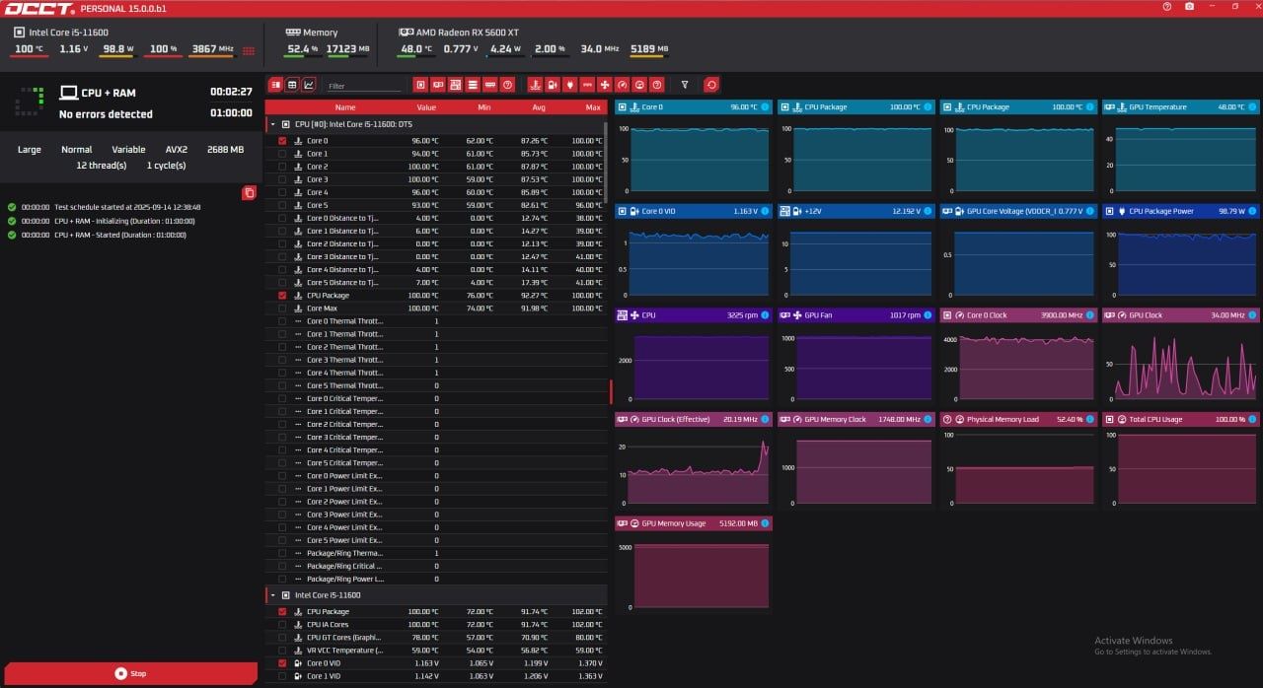This screenshot has width=1263, height=688.
Task: Click the 'No errors detected' status text
Action: click(106, 114)
